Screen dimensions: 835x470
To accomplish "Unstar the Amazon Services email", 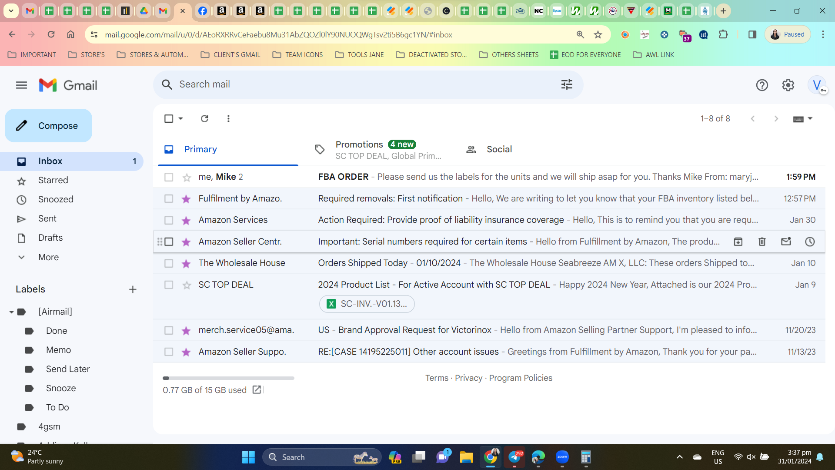I will click(187, 220).
